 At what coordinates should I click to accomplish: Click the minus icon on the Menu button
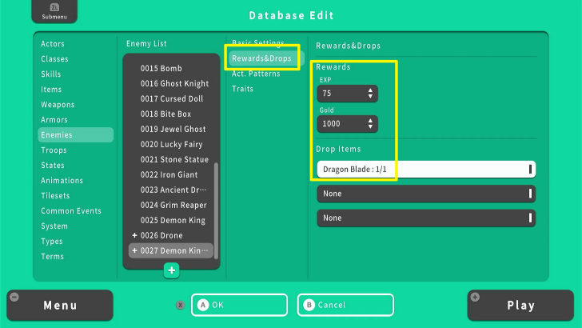point(14,297)
